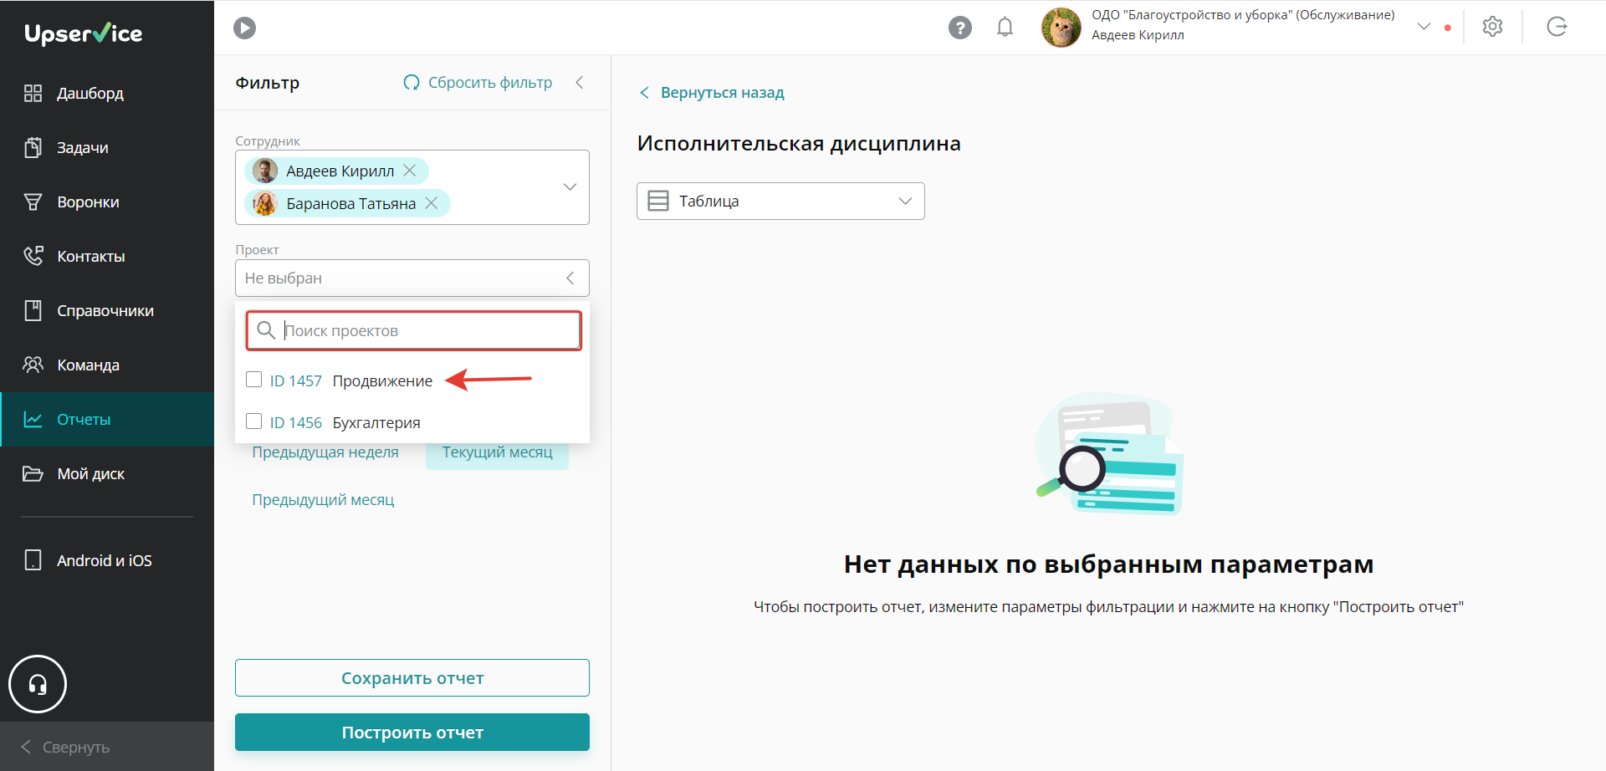Viewport: 1606px width, 771px height.
Task: Open Справочники in the sidebar
Action: pos(107,310)
